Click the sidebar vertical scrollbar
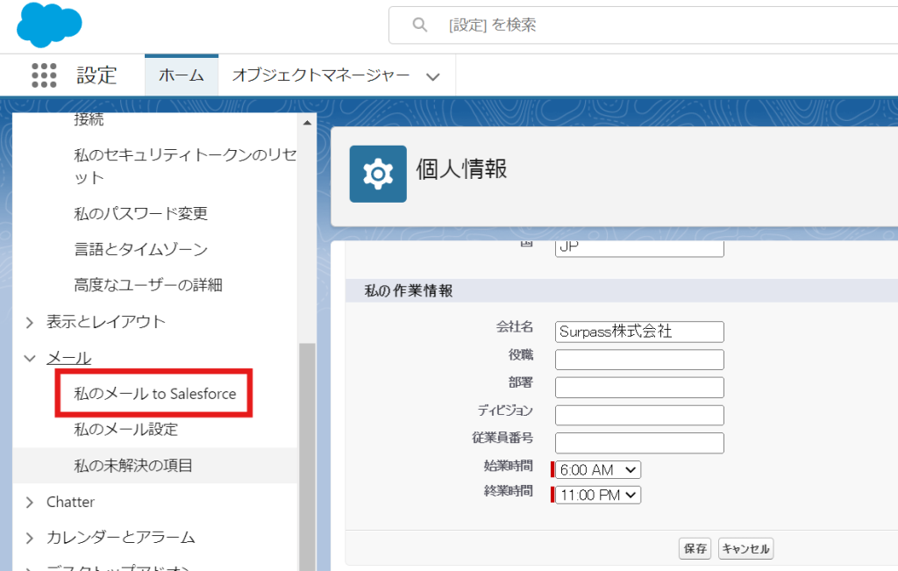The height and width of the screenshot is (571, 898). (307, 439)
